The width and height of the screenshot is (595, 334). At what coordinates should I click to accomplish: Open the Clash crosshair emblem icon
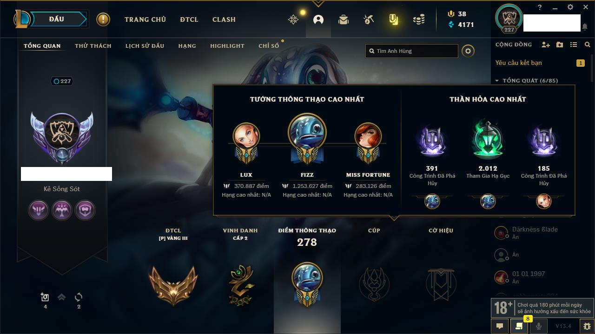pyautogui.click(x=293, y=19)
